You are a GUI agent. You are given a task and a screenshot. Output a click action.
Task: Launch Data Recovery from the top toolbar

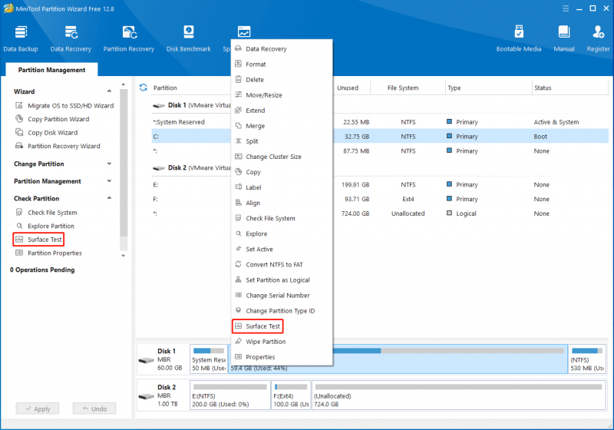point(71,38)
